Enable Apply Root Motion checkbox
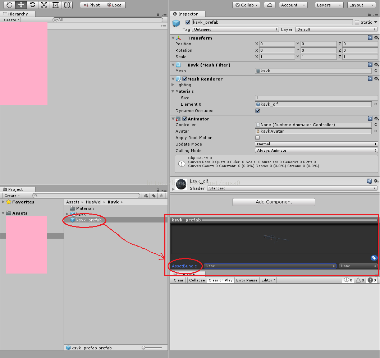The height and width of the screenshot is (358, 380). (257, 138)
